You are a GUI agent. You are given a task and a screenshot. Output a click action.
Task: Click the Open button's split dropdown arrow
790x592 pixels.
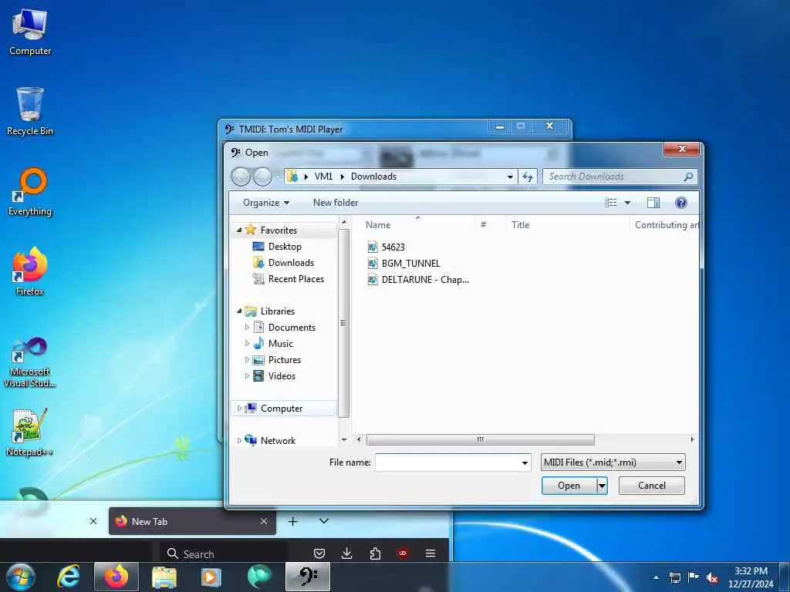(x=602, y=486)
